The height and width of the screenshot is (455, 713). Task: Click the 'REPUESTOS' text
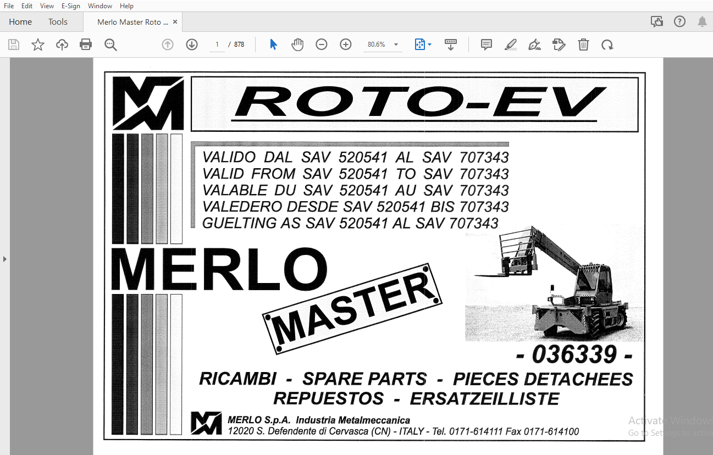point(328,398)
